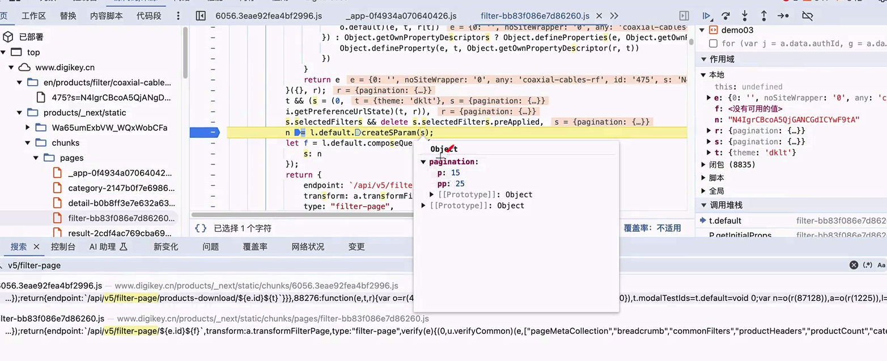887x361 pixels.
Task: Switch to 控制台 drawer tab
Action: [63, 247]
